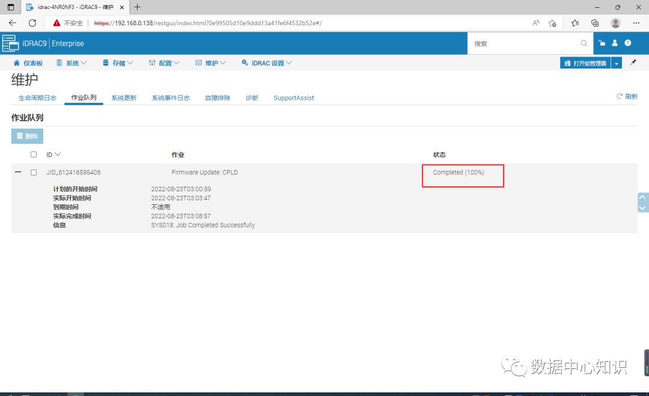The height and width of the screenshot is (396, 649).
Task: Click SYS018: Job Completed Successfully message
Action: pyautogui.click(x=203, y=225)
